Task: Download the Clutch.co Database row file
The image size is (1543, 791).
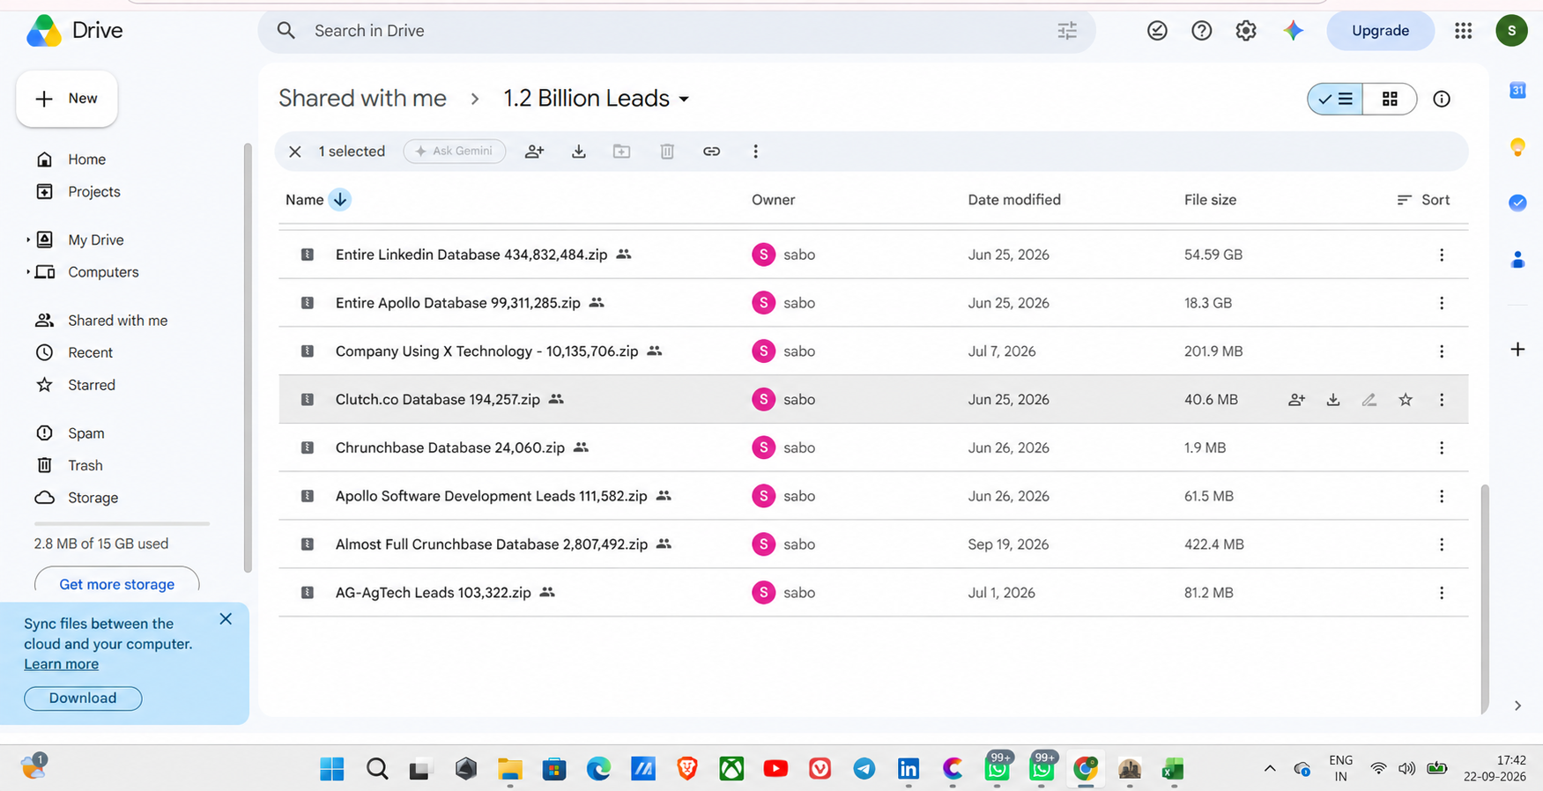Action: pos(1333,400)
